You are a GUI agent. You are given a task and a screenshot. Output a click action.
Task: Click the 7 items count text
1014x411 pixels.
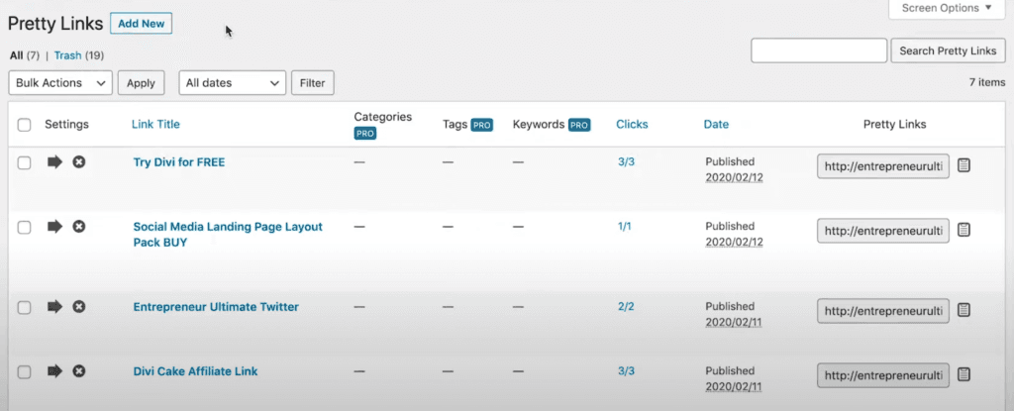click(x=987, y=82)
